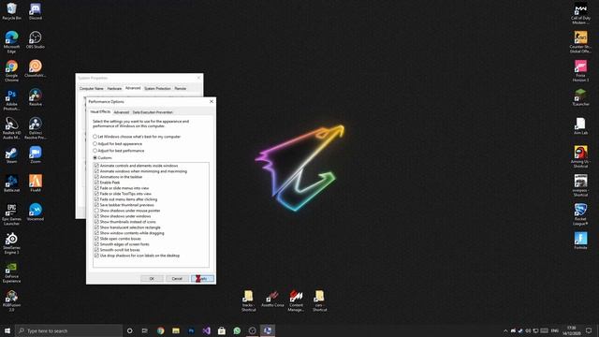The width and height of the screenshot is (599, 337).
Task: Open the notification center icon
Action: (x=589, y=330)
